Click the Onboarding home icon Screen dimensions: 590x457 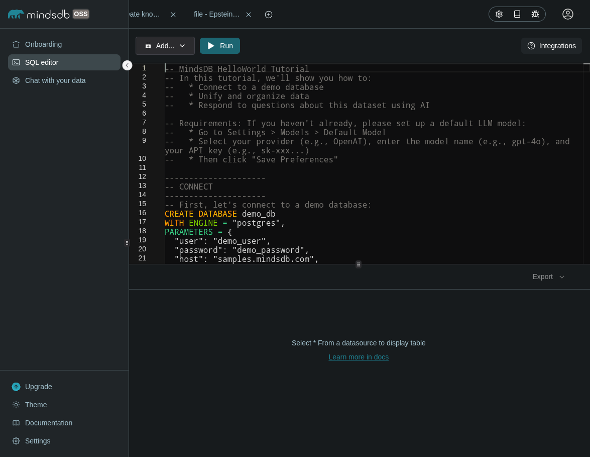[16, 44]
